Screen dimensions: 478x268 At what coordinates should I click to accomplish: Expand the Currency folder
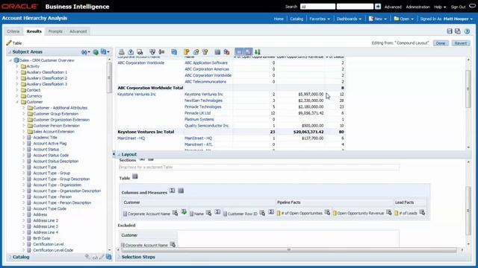tap(17, 96)
